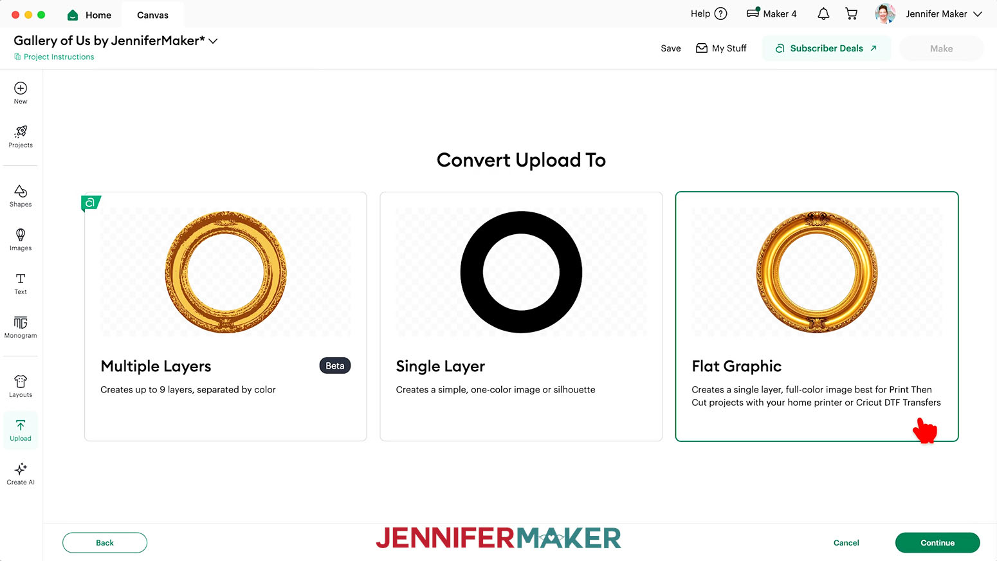Open the Images lightbulb icon
This screenshot has width=997, height=561.
pyautogui.click(x=21, y=235)
